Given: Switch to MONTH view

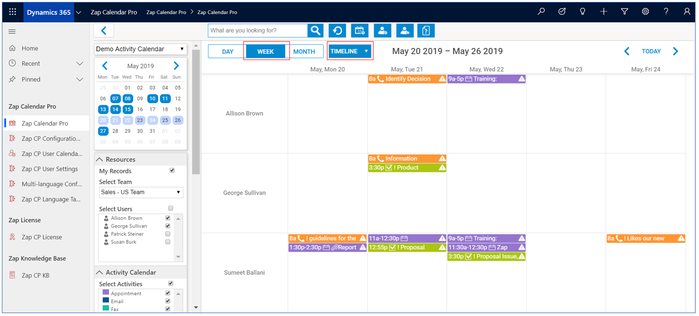Looking at the screenshot, I should [x=304, y=51].
